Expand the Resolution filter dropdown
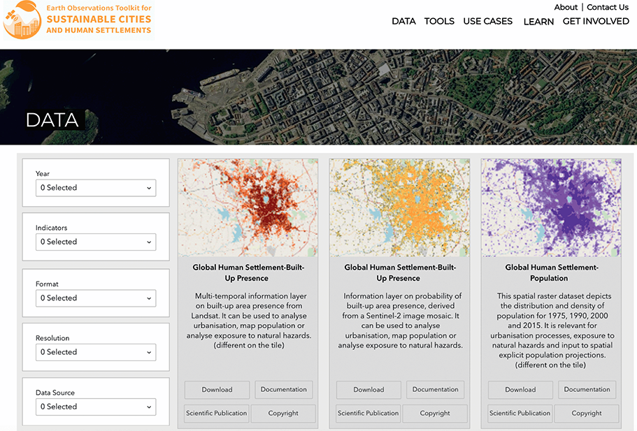Image resolution: width=637 pixels, height=431 pixels. [96, 352]
